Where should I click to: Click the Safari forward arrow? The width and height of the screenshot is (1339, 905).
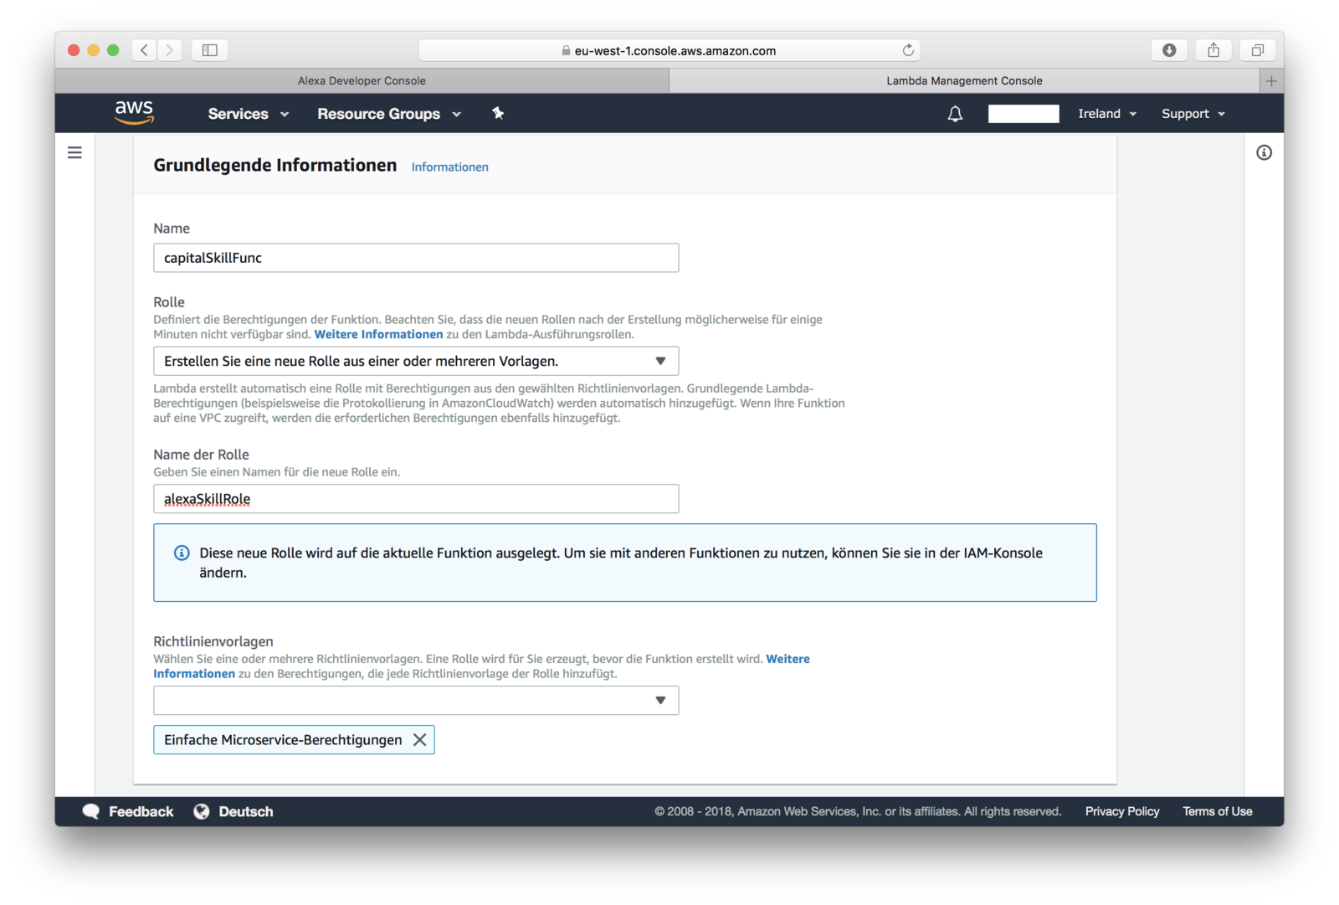tap(169, 50)
